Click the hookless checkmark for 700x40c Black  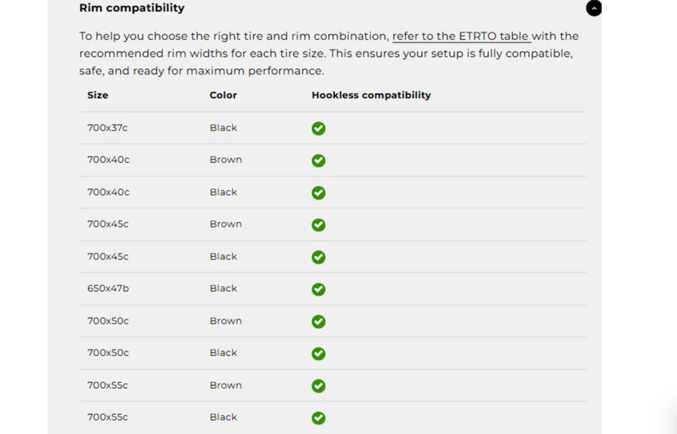(319, 193)
